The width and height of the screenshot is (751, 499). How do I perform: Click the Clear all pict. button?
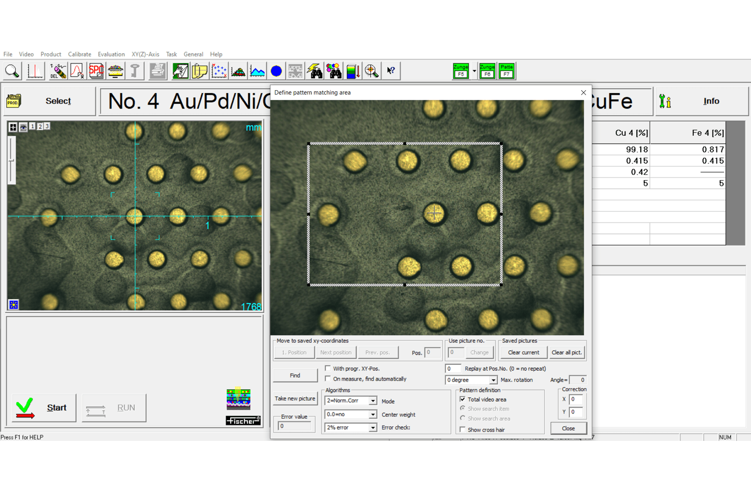[x=567, y=352]
